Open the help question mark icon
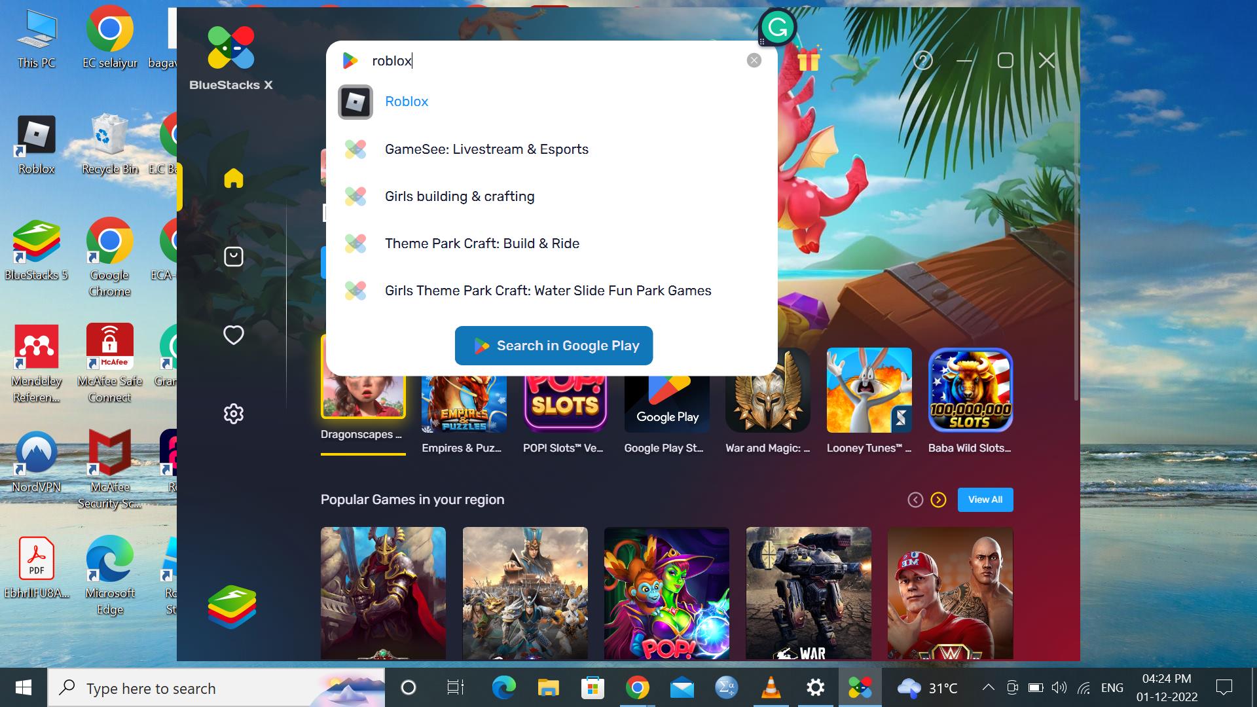Viewport: 1257px width, 707px height. point(922,61)
